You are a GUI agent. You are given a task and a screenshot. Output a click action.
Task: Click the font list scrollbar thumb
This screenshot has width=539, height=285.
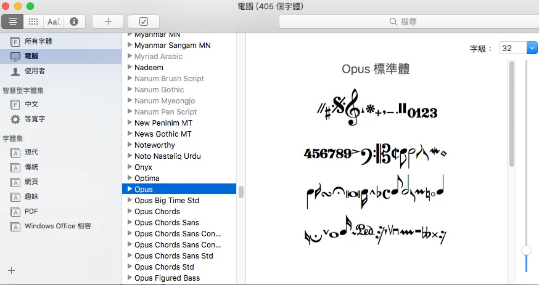[241, 192]
